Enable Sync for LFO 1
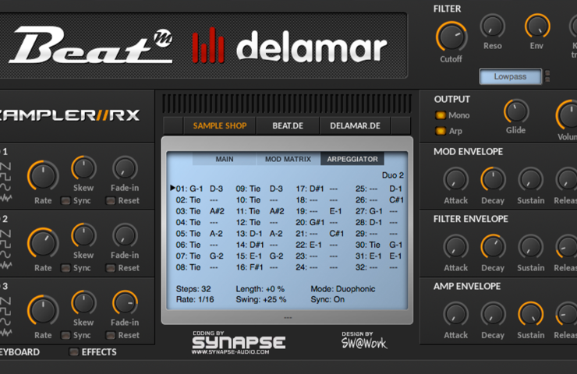This screenshot has width=577, height=374. (65, 201)
